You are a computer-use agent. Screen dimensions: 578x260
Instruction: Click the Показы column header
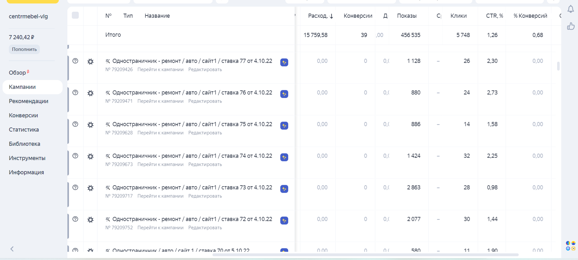pyautogui.click(x=407, y=16)
